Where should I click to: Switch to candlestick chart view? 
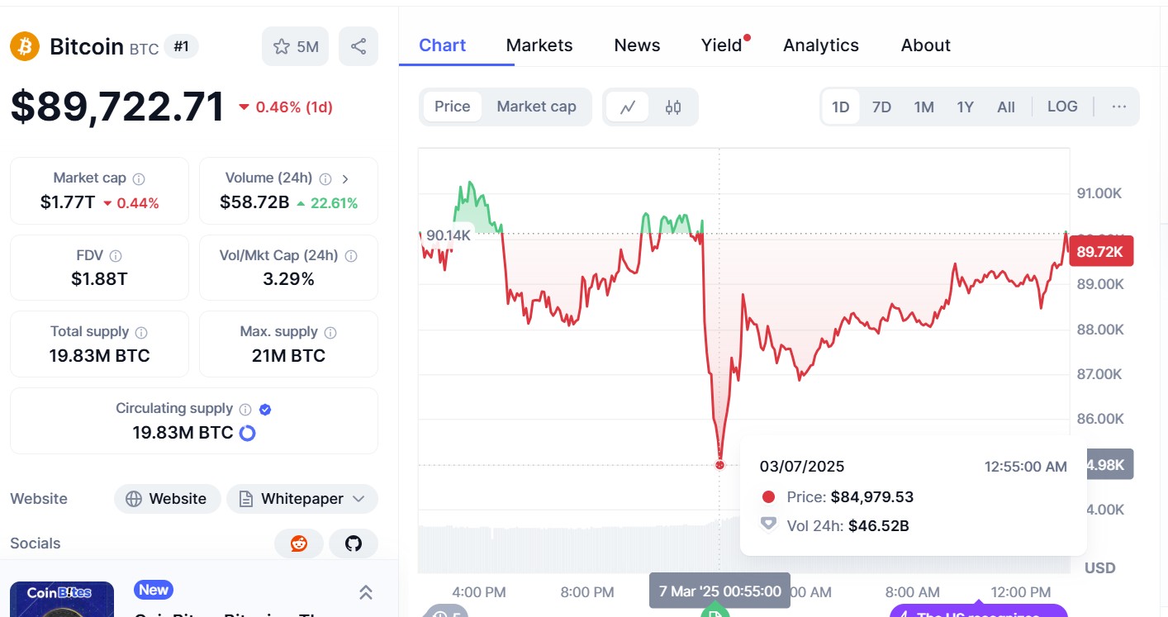(x=673, y=107)
